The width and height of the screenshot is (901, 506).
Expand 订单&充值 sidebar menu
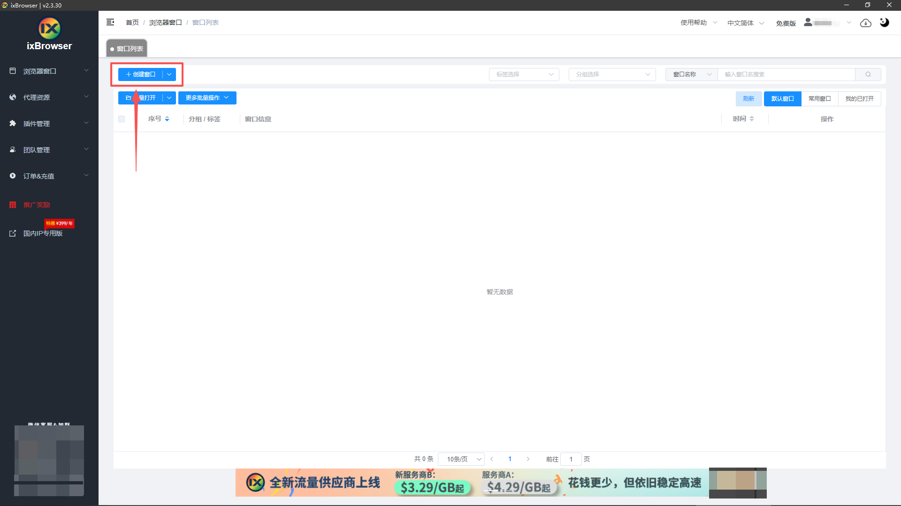tap(49, 176)
